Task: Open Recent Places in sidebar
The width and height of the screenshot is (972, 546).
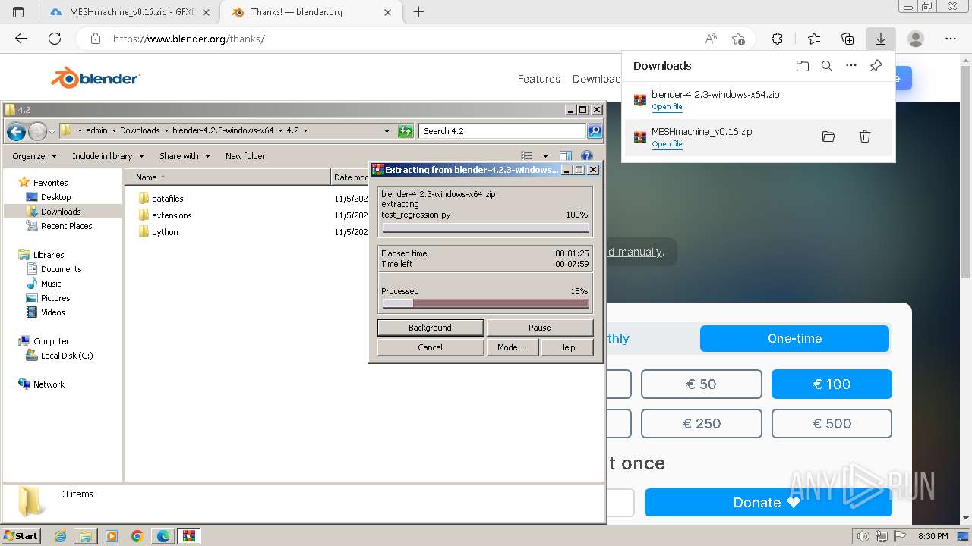Action: (x=66, y=226)
